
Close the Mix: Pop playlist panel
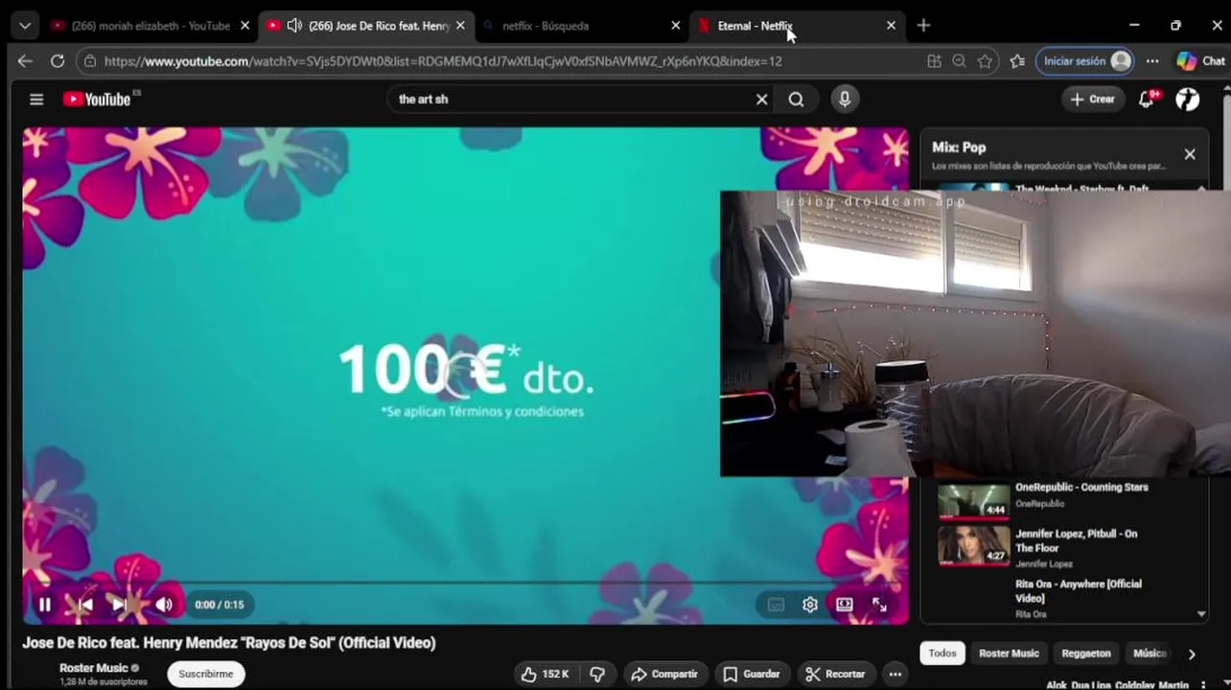[x=1190, y=154]
